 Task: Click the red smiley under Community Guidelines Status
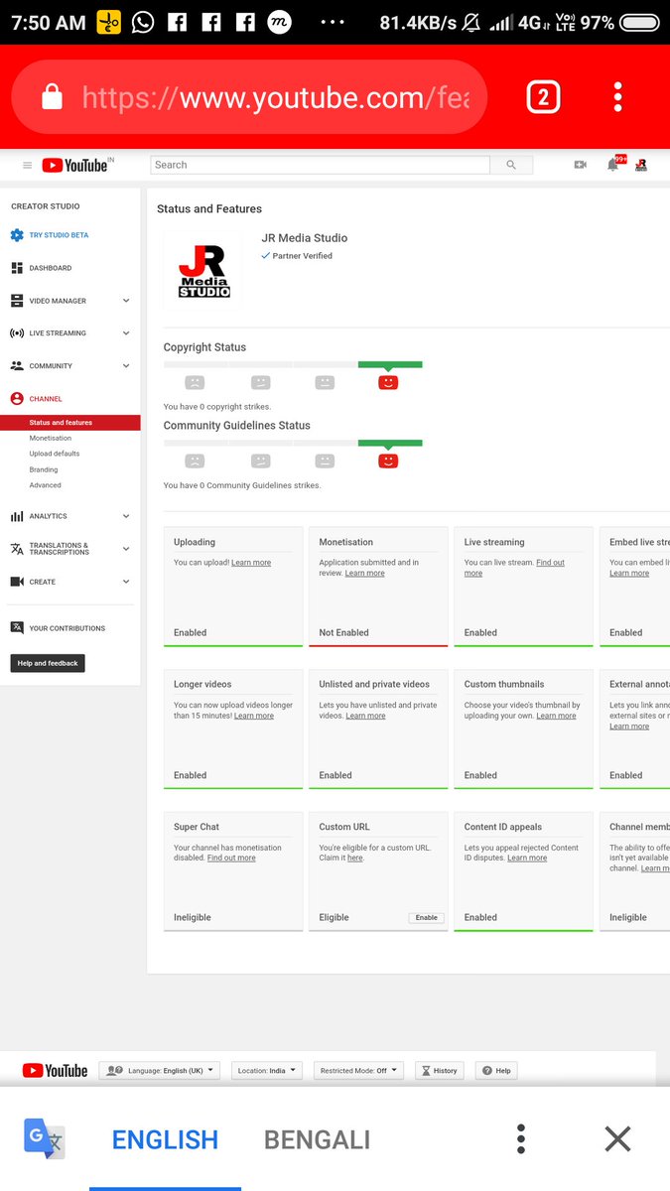click(x=389, y=461)
